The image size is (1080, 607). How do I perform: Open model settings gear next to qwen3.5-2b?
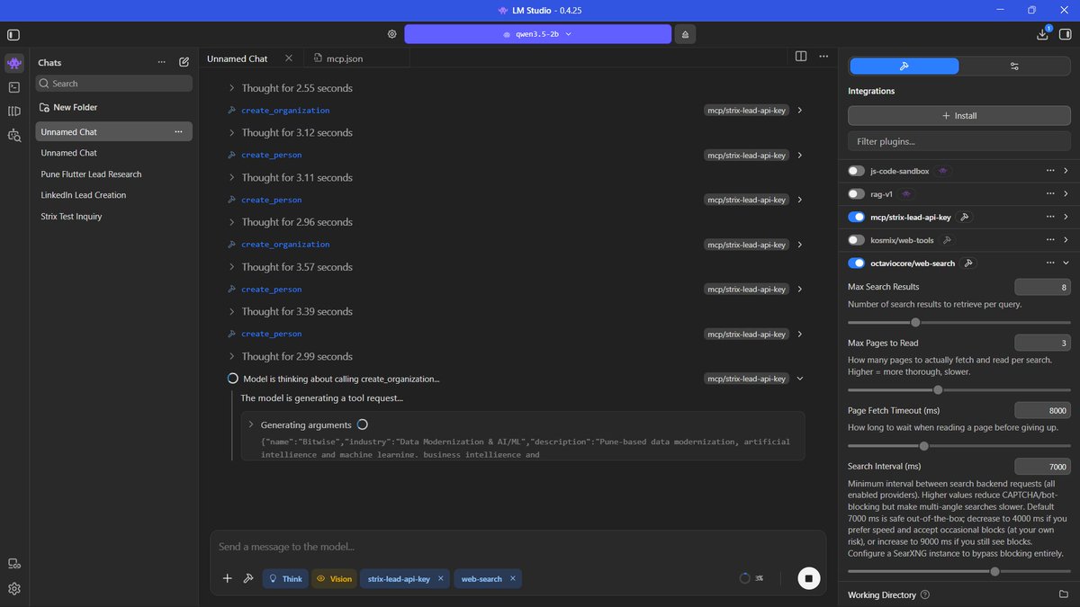[391, 34]
